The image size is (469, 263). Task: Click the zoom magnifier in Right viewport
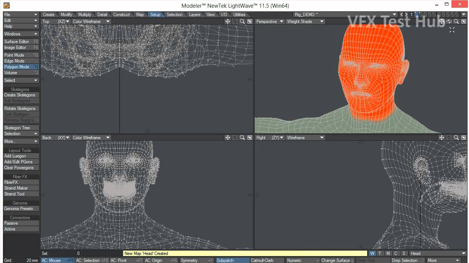tap(457, 138)
